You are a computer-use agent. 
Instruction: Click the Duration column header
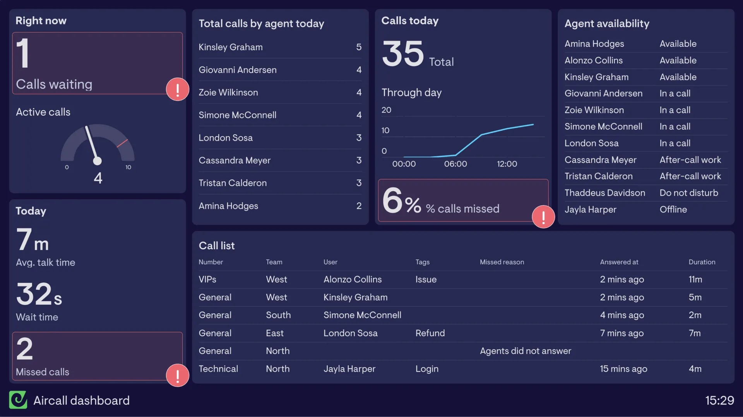[702, 262]
